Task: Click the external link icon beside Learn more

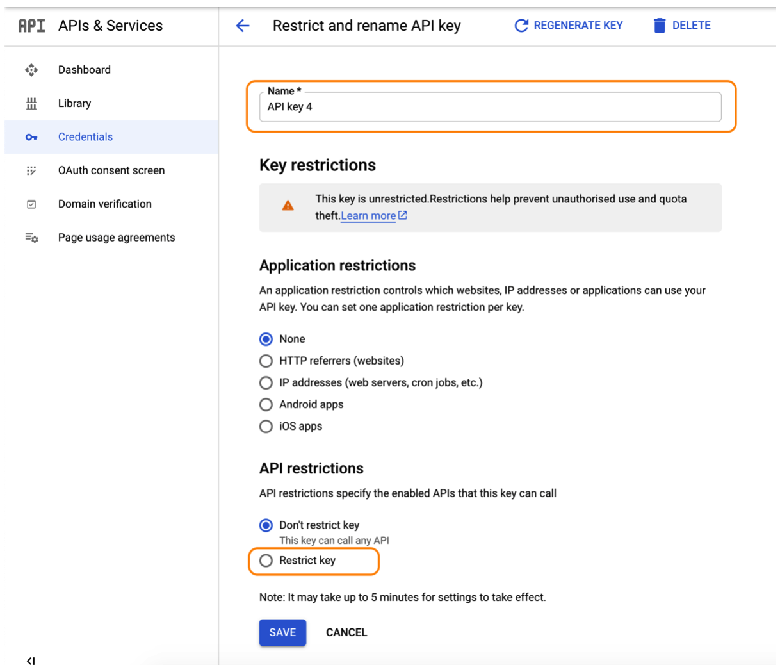Action: point(404,216)
